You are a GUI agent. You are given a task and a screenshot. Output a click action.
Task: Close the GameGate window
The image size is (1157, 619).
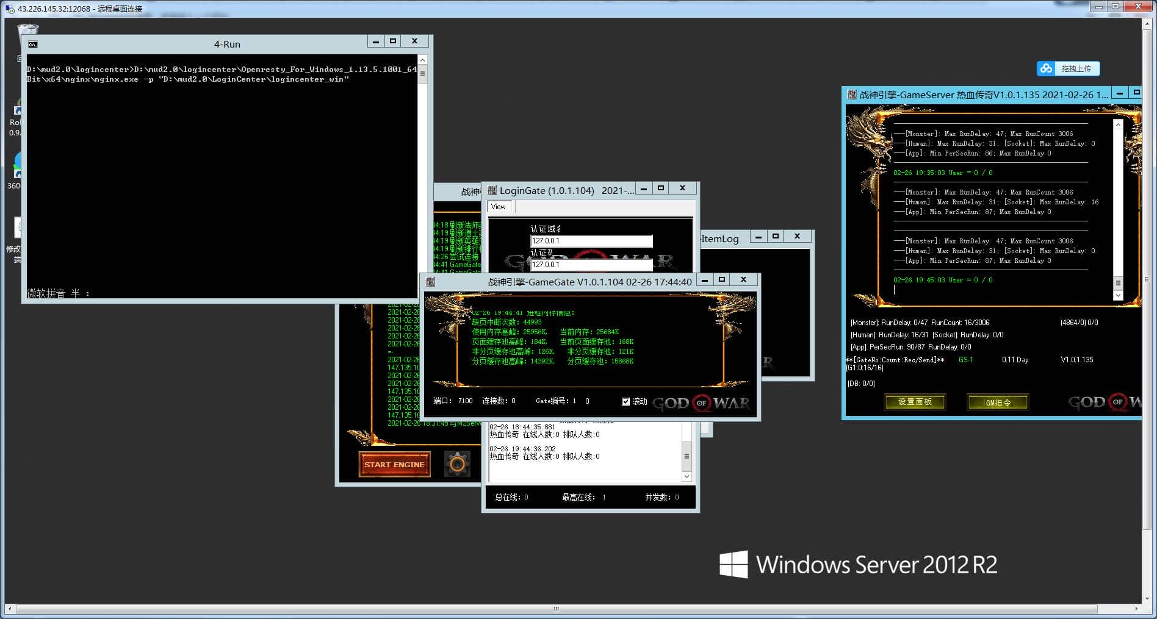click(743, 280)
